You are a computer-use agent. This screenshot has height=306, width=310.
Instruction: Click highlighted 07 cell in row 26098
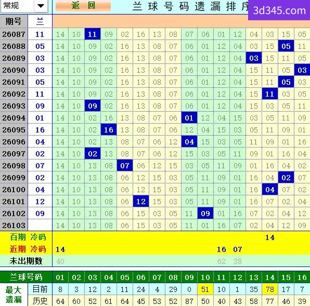point(125,165)
